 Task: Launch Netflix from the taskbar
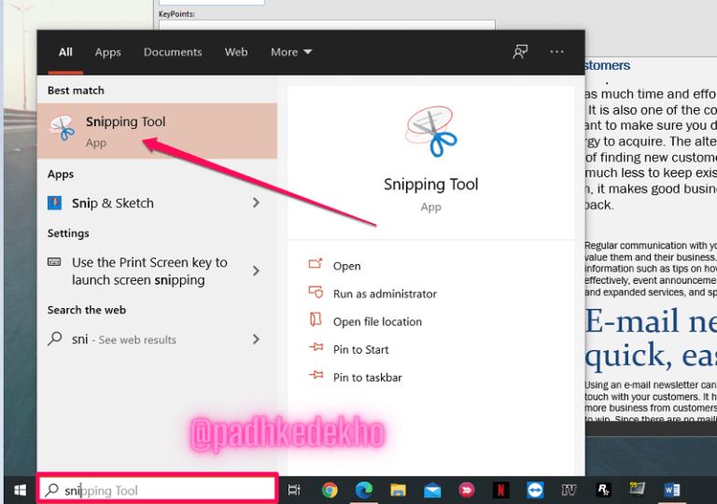coord(500,490)
